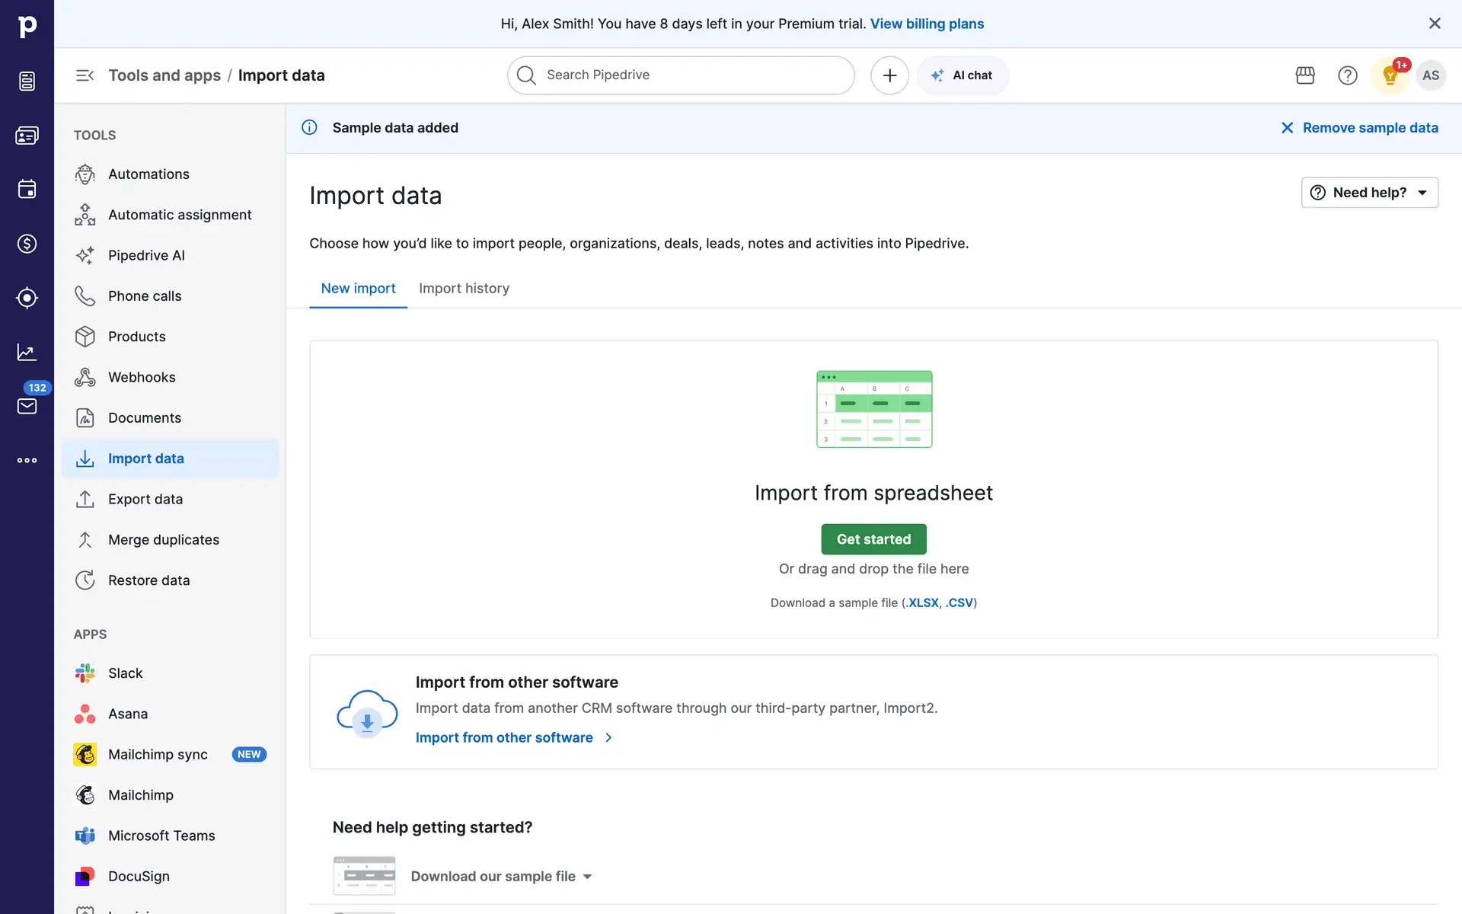Open the Insights chart icon in sidebar
The height and width of the screenshot is (914, 1462).
(27, 352)
